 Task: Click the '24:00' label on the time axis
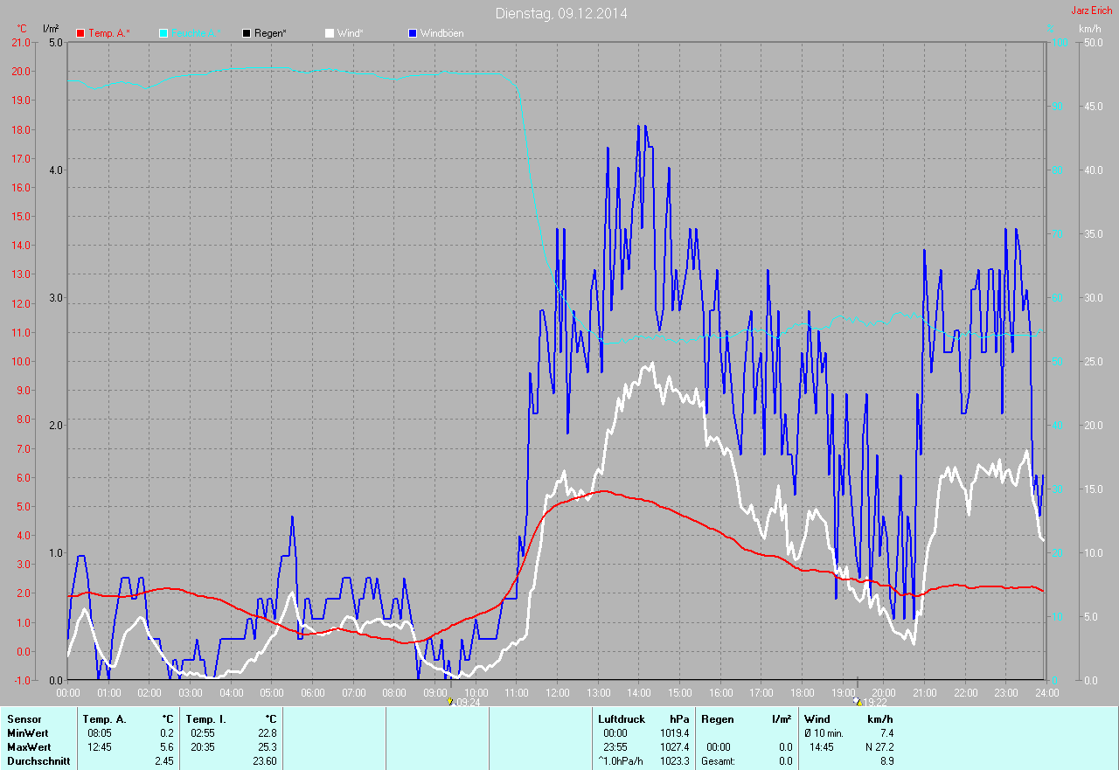click(x=1046, y=692)
